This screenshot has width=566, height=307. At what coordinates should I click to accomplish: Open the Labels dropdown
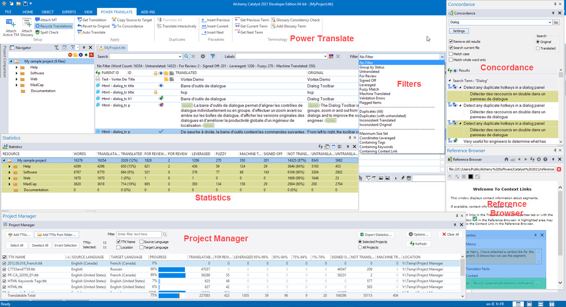(x=325, y=56)
